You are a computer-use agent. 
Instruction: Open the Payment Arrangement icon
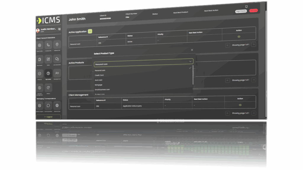pyautogui.click(x=40, y=88)
